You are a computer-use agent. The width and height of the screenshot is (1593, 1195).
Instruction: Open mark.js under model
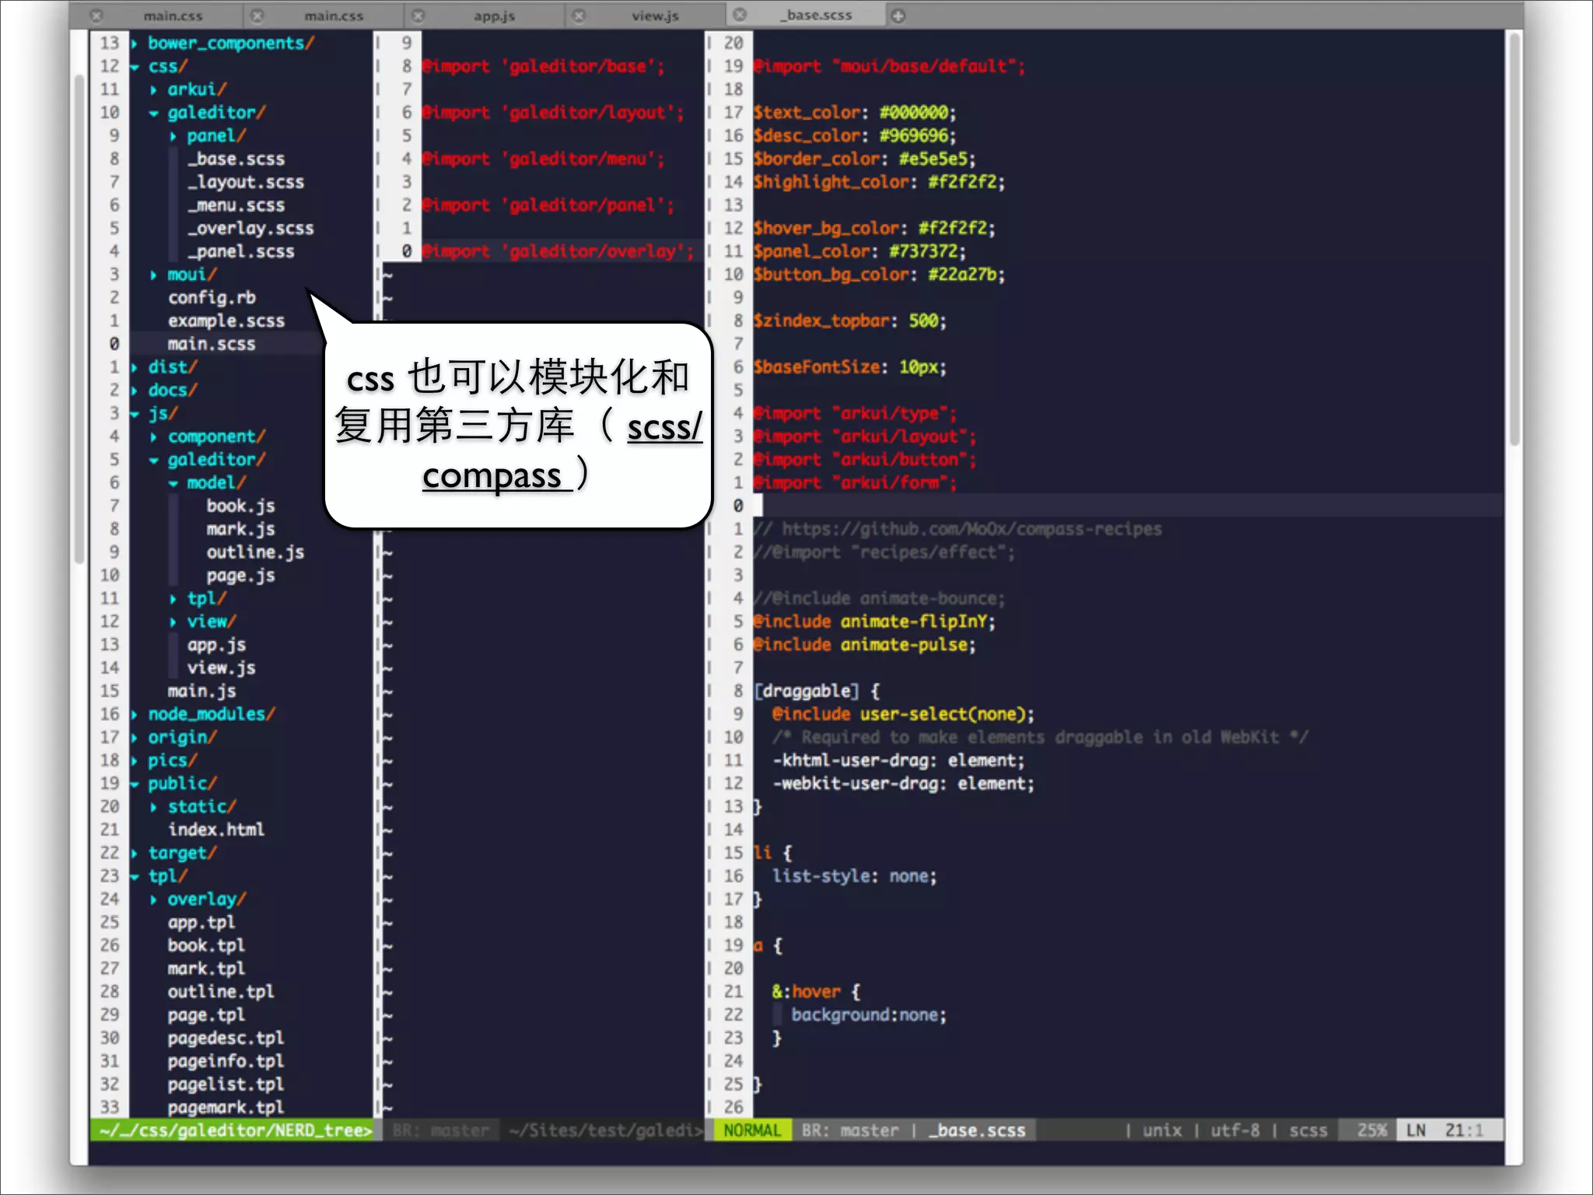coord(241,529)
